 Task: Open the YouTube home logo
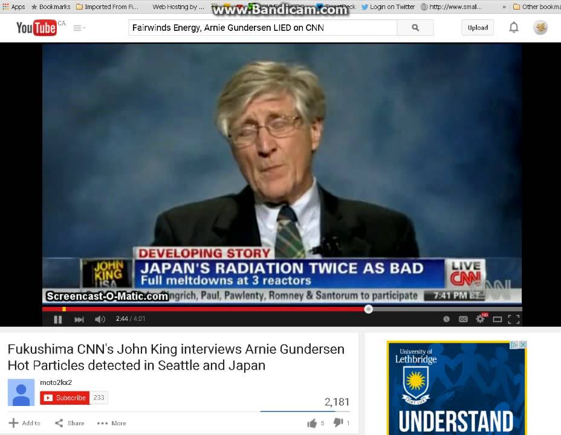point(36,28)
